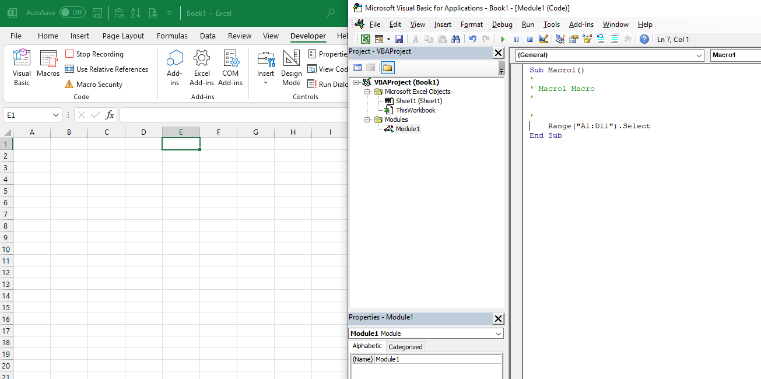
Task: Run the macro with the Run Sub button
Action: click(502, 39)
